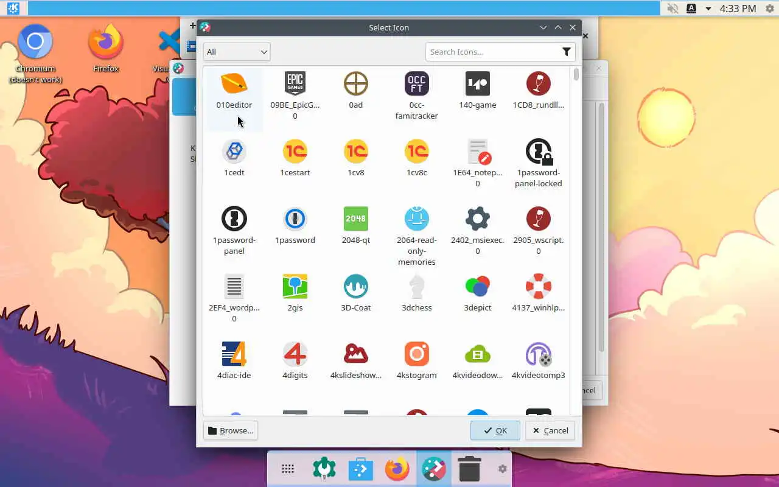Open the Trash in the dock

pyautogui.click(x=469, y=469)
